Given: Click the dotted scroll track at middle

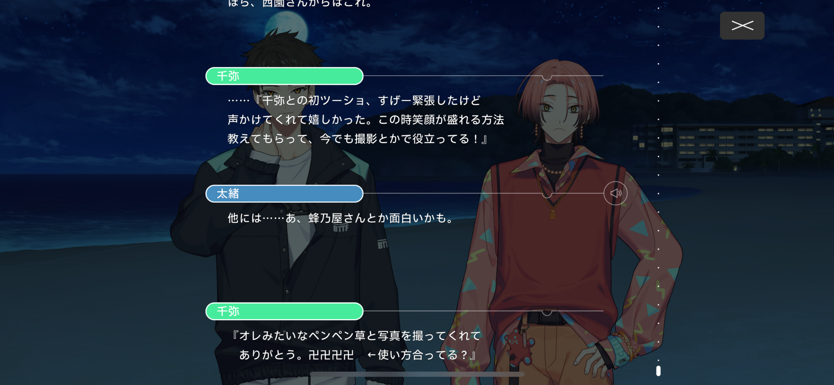Looking at the screenshot, I should [658, 193].
